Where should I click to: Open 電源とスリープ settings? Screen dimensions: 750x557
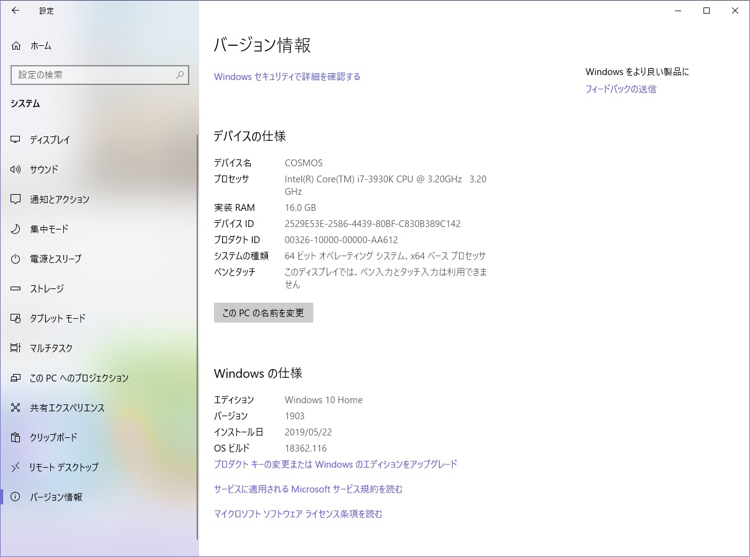tap(99, 259)
